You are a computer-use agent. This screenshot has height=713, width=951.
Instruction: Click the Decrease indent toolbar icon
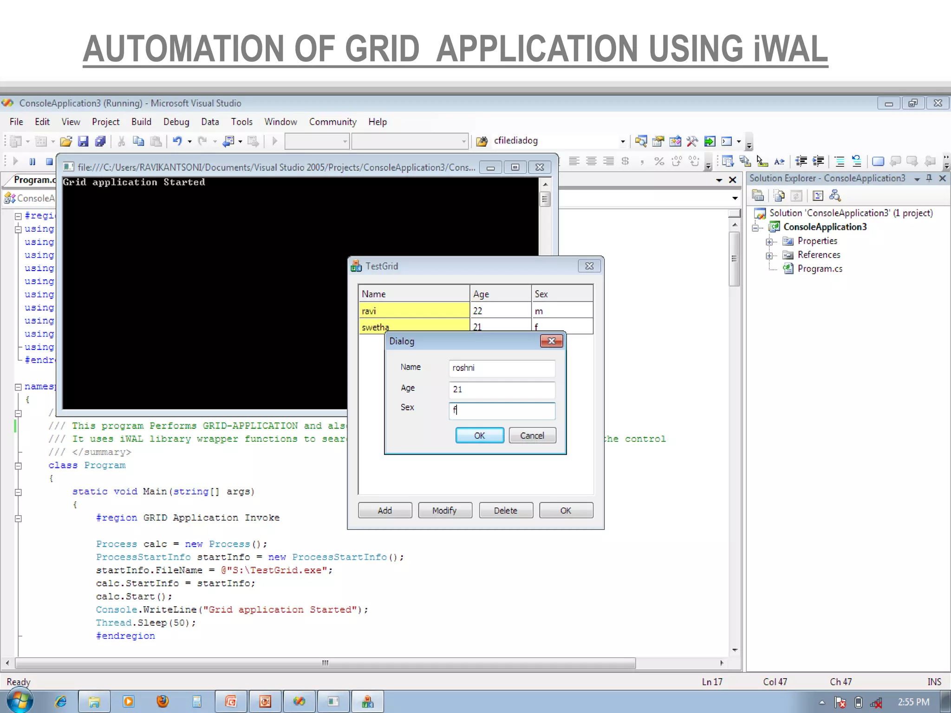801,161
